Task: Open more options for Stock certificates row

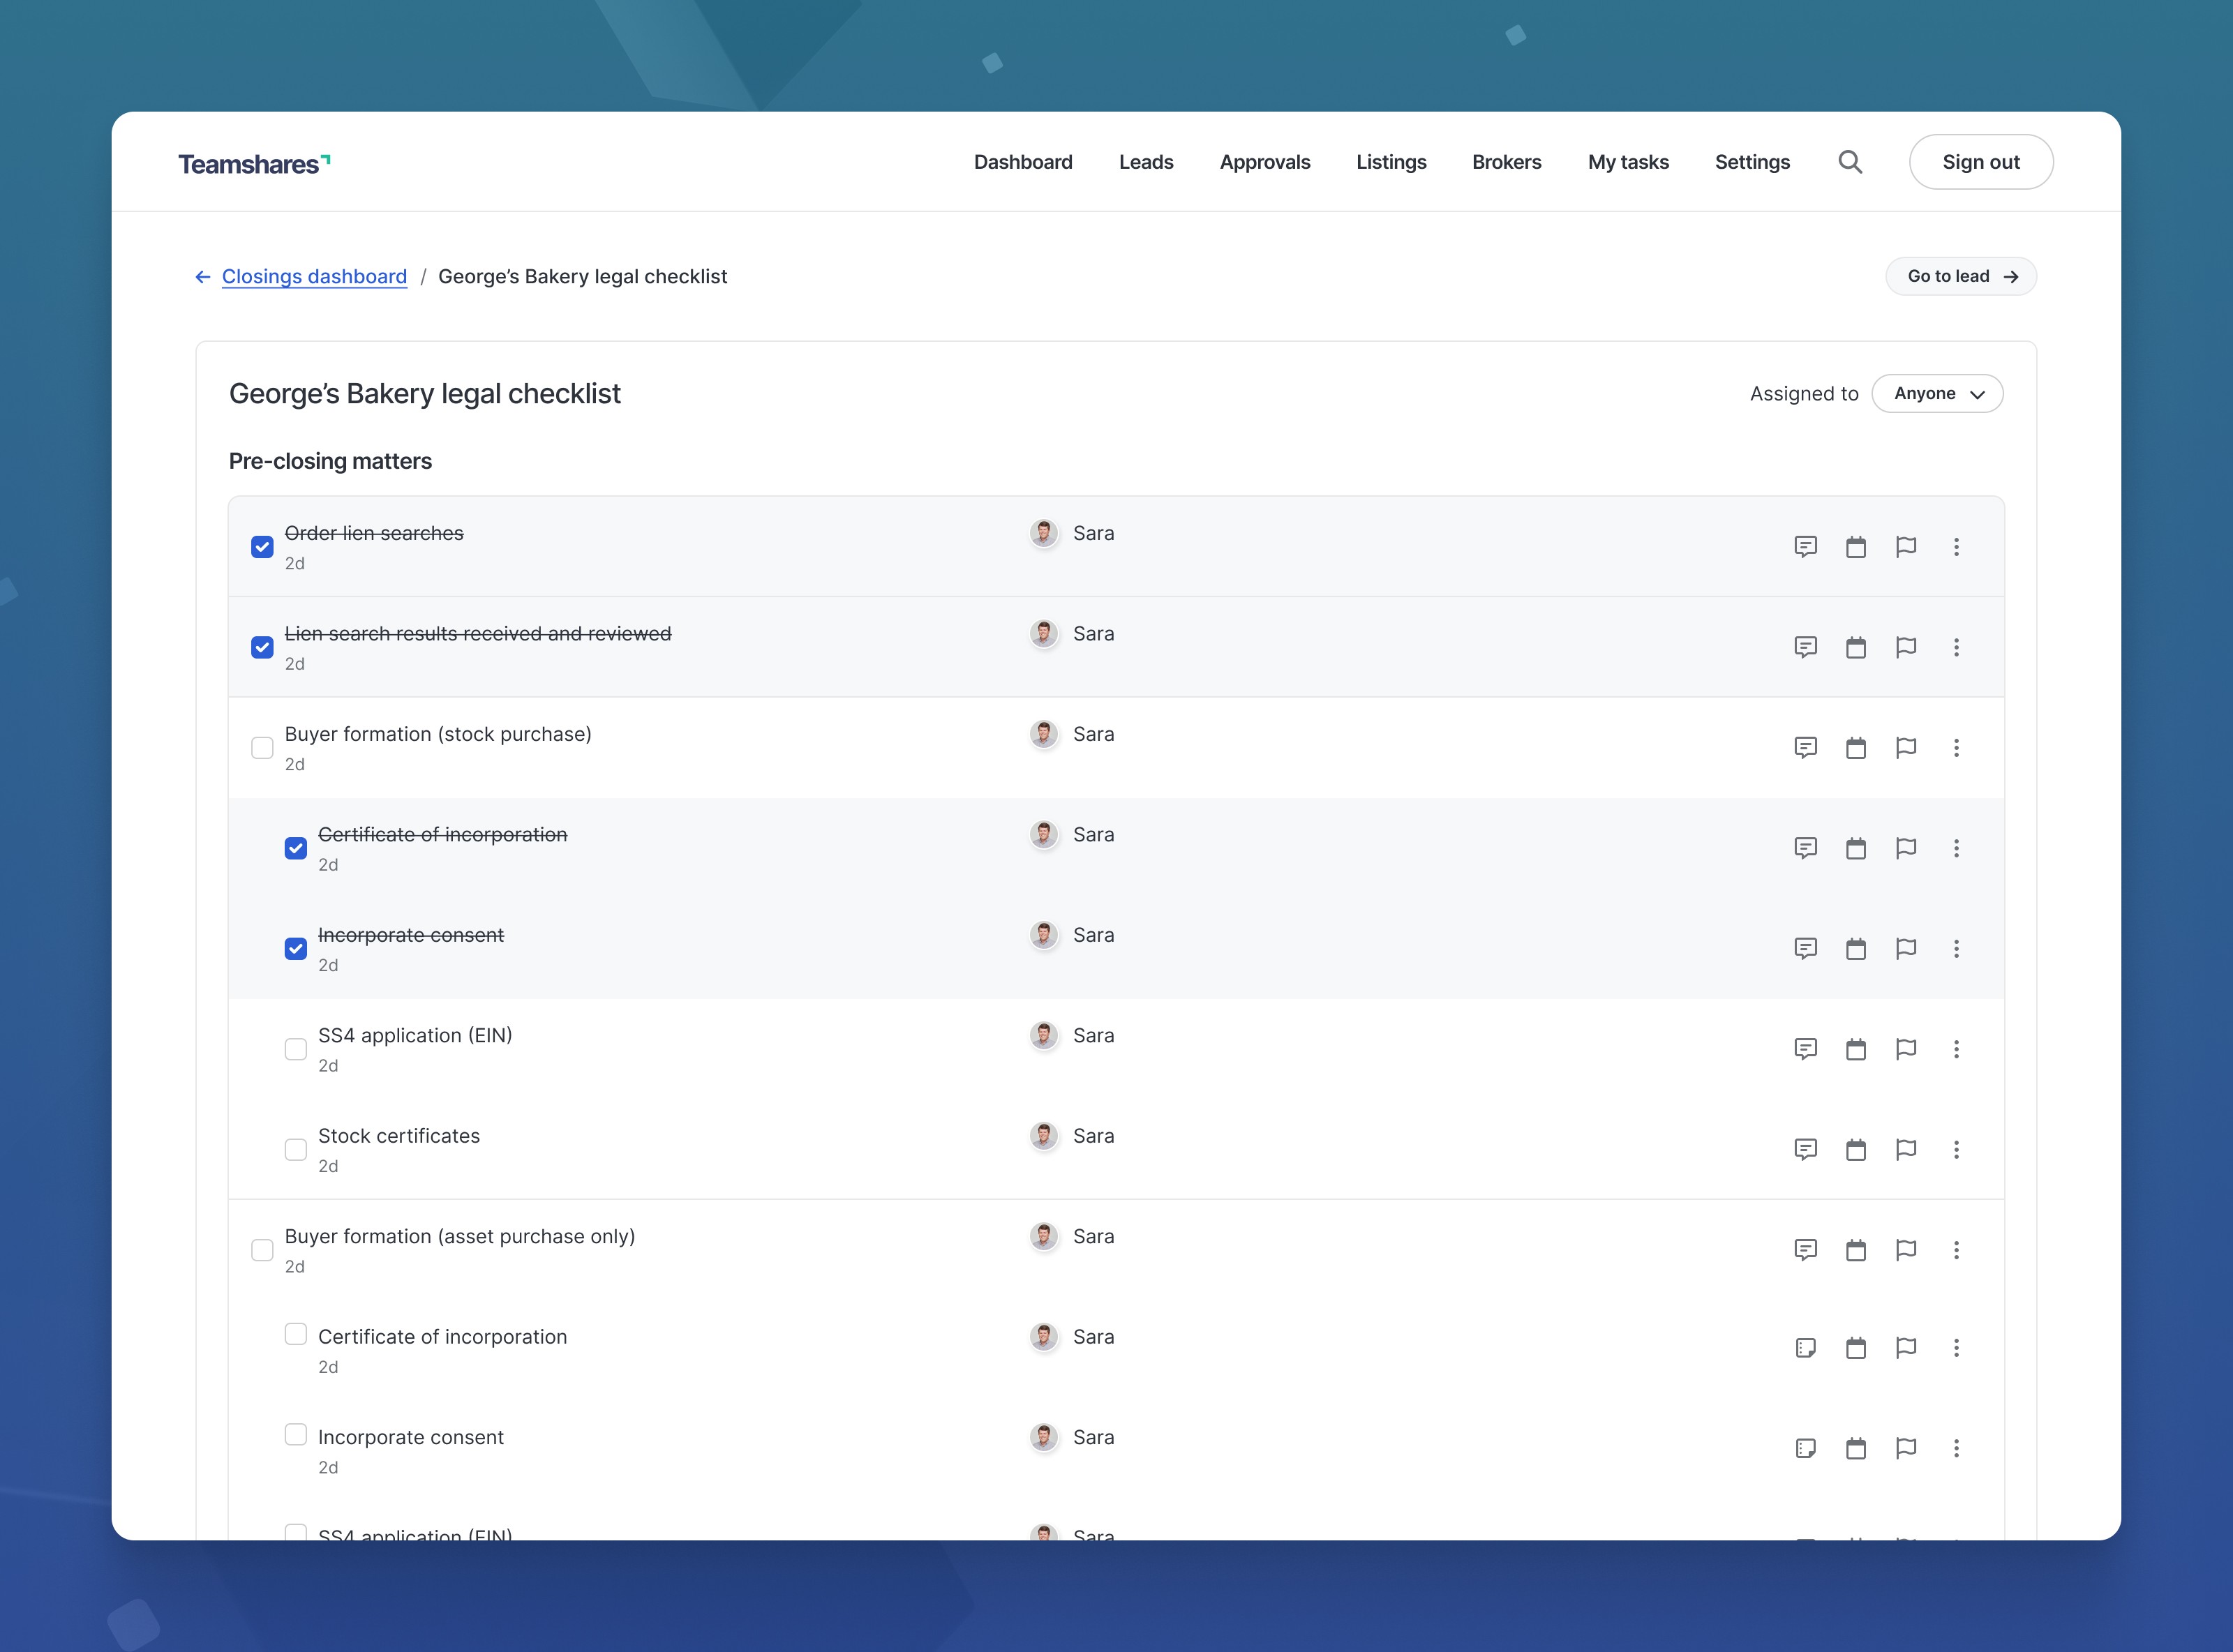Action: point(1956,1149)
